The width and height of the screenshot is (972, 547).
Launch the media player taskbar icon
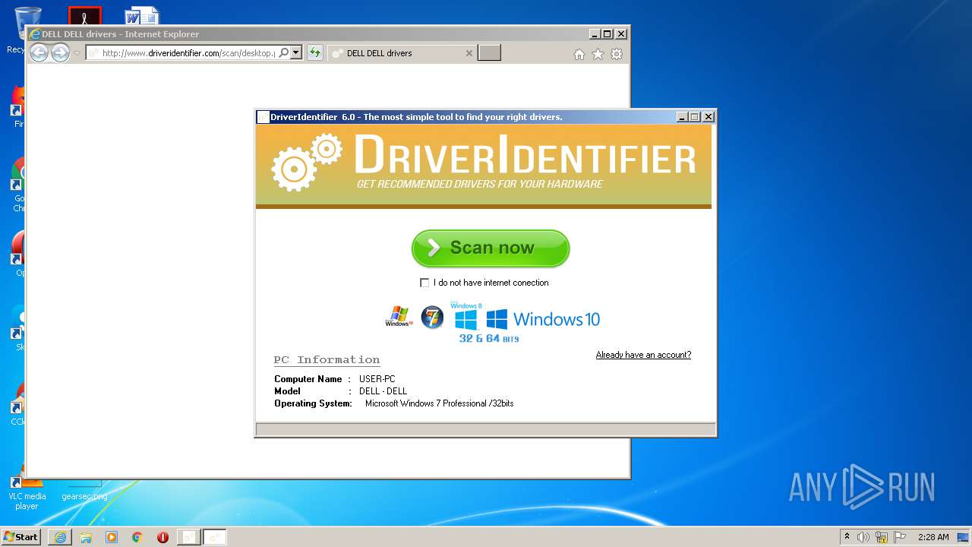(x=112, y=537)
